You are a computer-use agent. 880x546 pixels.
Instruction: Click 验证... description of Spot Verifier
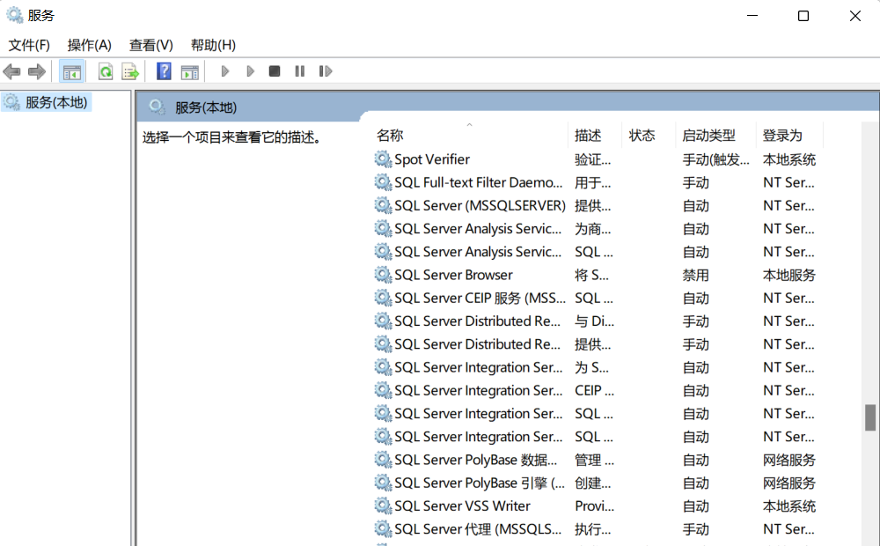[x=592, y=159]
